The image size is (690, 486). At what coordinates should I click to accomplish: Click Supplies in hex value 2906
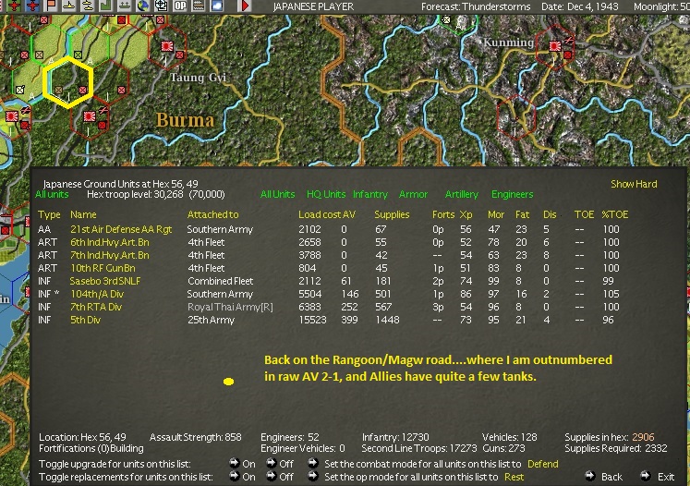pyautogui.click(x=643, y=437)
